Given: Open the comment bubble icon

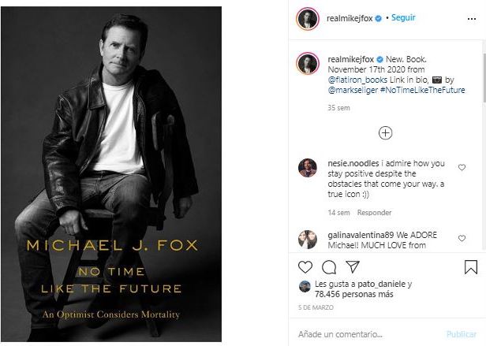Looking at the screenshot, I should (329, 267).
